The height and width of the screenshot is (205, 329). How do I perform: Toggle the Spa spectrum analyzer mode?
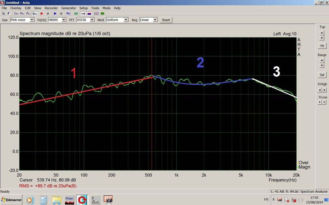click(x=35, y=13)
